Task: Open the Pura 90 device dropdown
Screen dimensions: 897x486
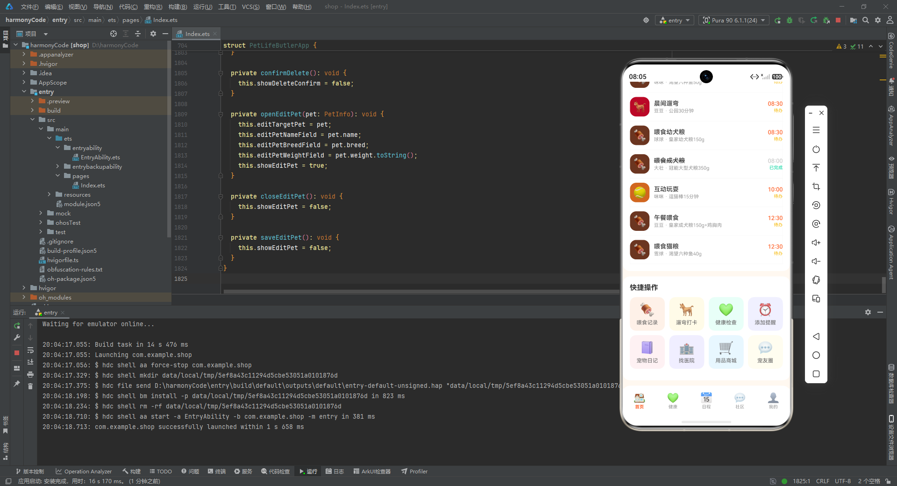Action: coord(734,20)
